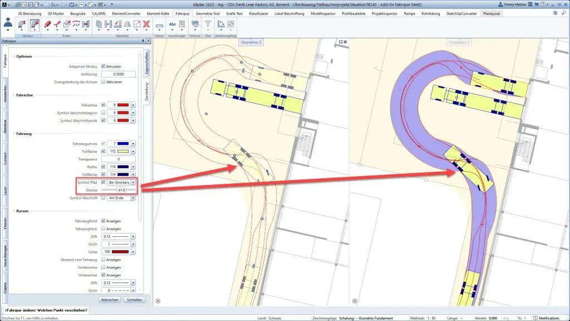Select the Abc text evaluation icon
Screen dimensions: 570x321
pos(172,24)
